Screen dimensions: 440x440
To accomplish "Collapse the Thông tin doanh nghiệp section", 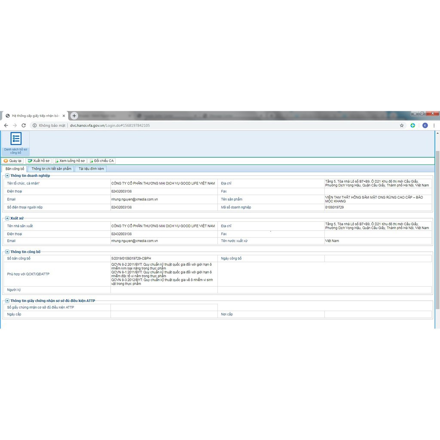I will point(7,176).
